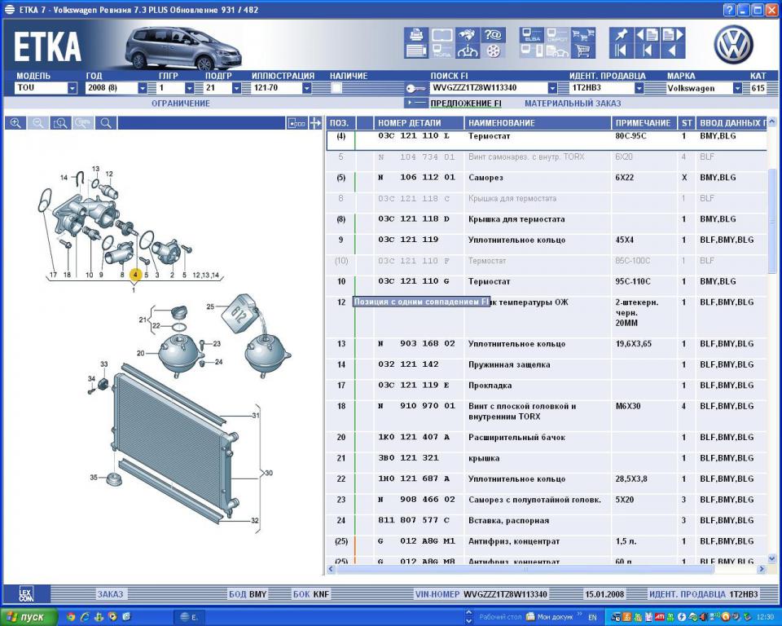The height and width of the screenshot is (626, 782).
Task: Open Chrome from the quick launch bar
Action: click(70, 617)
